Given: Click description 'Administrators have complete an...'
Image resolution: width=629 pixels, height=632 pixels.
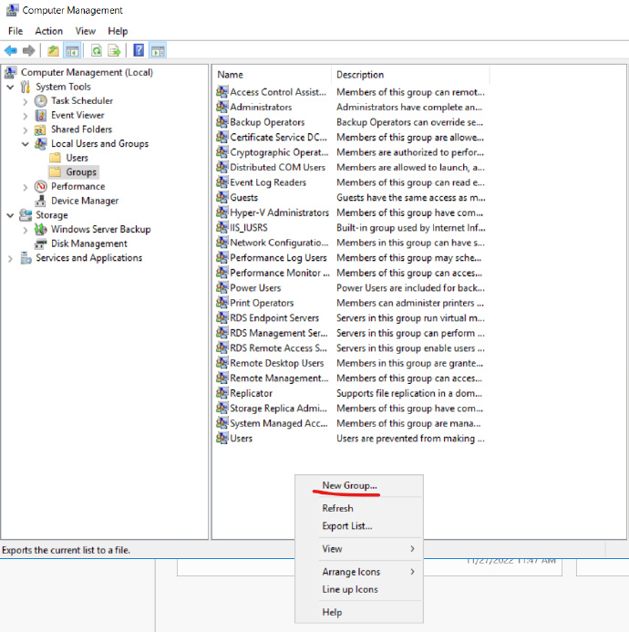Looking at the screenshot, I should pos(409,107).
